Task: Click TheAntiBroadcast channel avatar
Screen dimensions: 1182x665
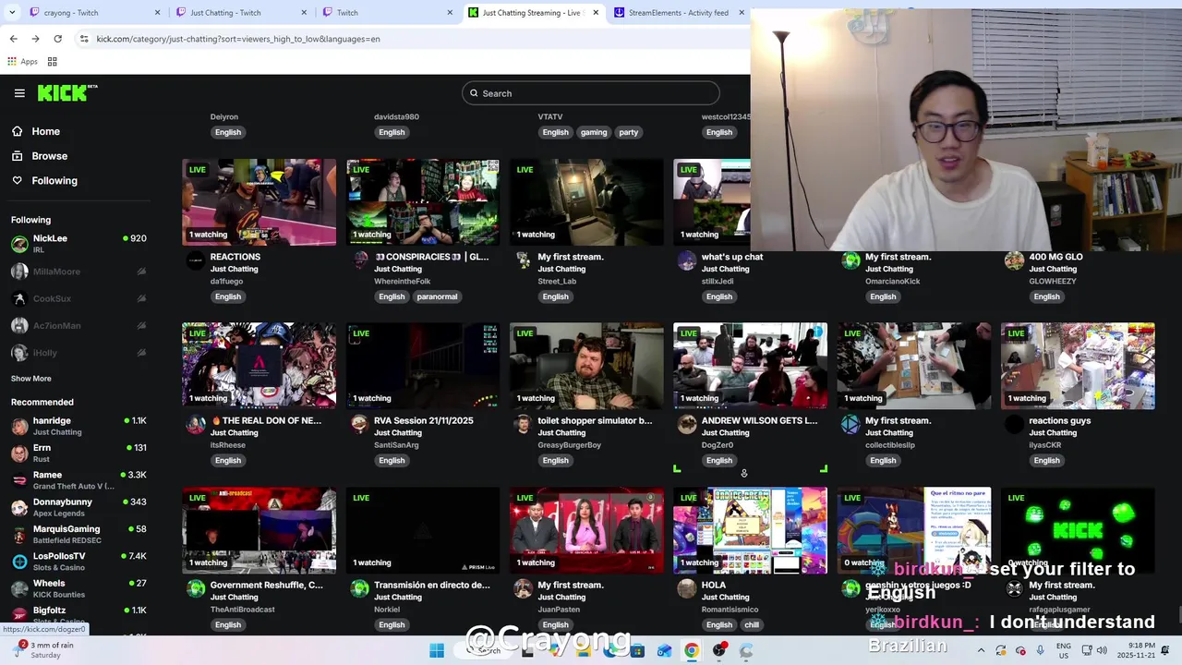Action: (x=196, y=588)
